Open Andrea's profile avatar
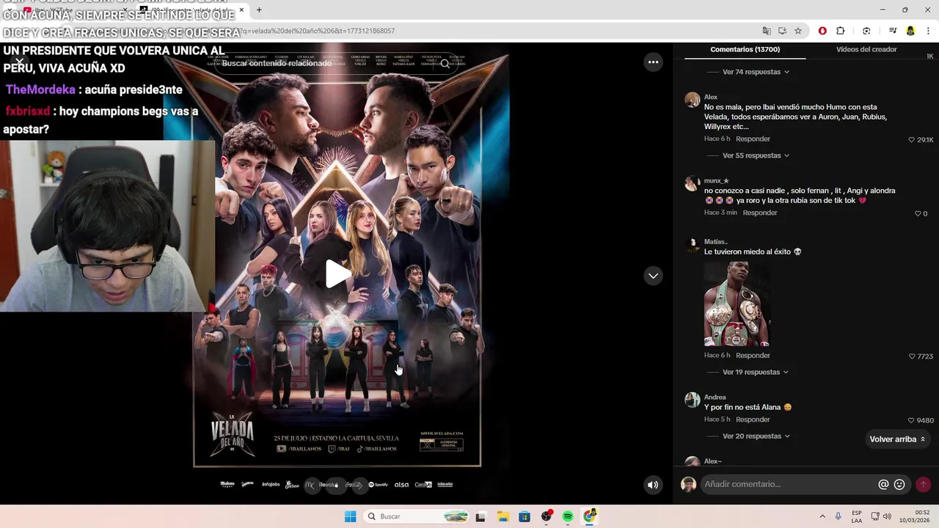The width and height of the screenshot is (939, 528). (692, 400)
